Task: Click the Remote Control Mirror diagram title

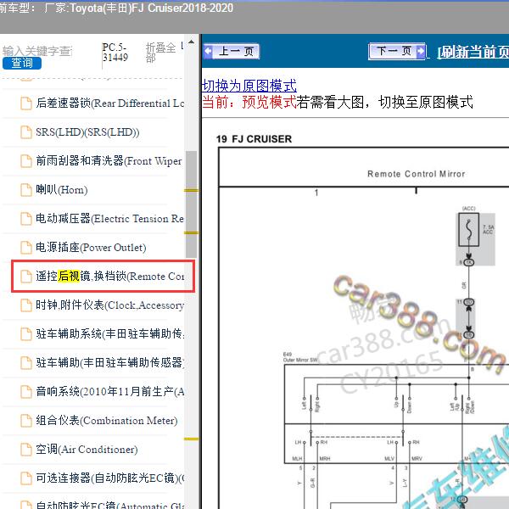Action: 417,174
